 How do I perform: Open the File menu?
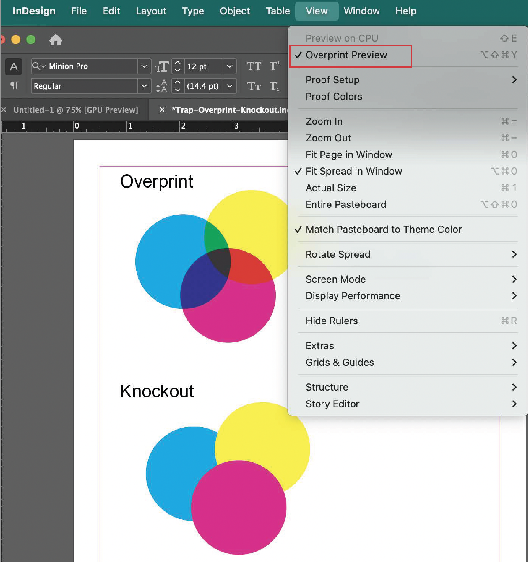click(x=79, y=11)
